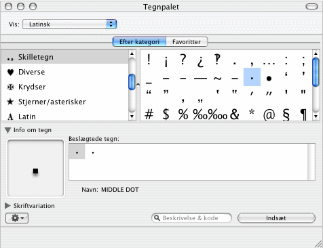This screenshot has height=248, width=323.
Task: Pick the semicolon character
Action: pyautogui.click(x=303, y=61)
